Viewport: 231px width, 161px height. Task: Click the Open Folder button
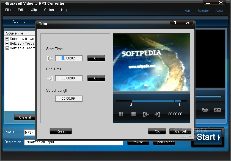(x=164, y=142)
